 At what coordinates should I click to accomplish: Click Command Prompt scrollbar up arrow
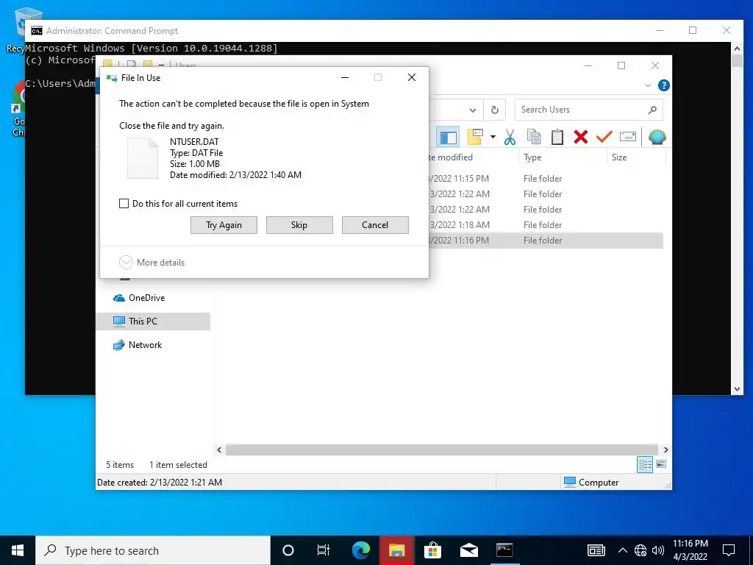(737, 48)
